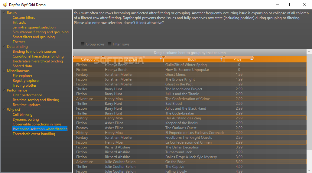Select 'Frostborn: The Knight Quests' row
The height and width of the screenshot is (173, 312).
190,138
